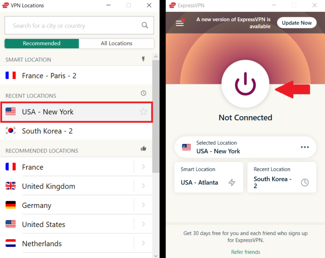Follow the Refer friends link
The height and width of the screenshot is (258, 325).
245,252
